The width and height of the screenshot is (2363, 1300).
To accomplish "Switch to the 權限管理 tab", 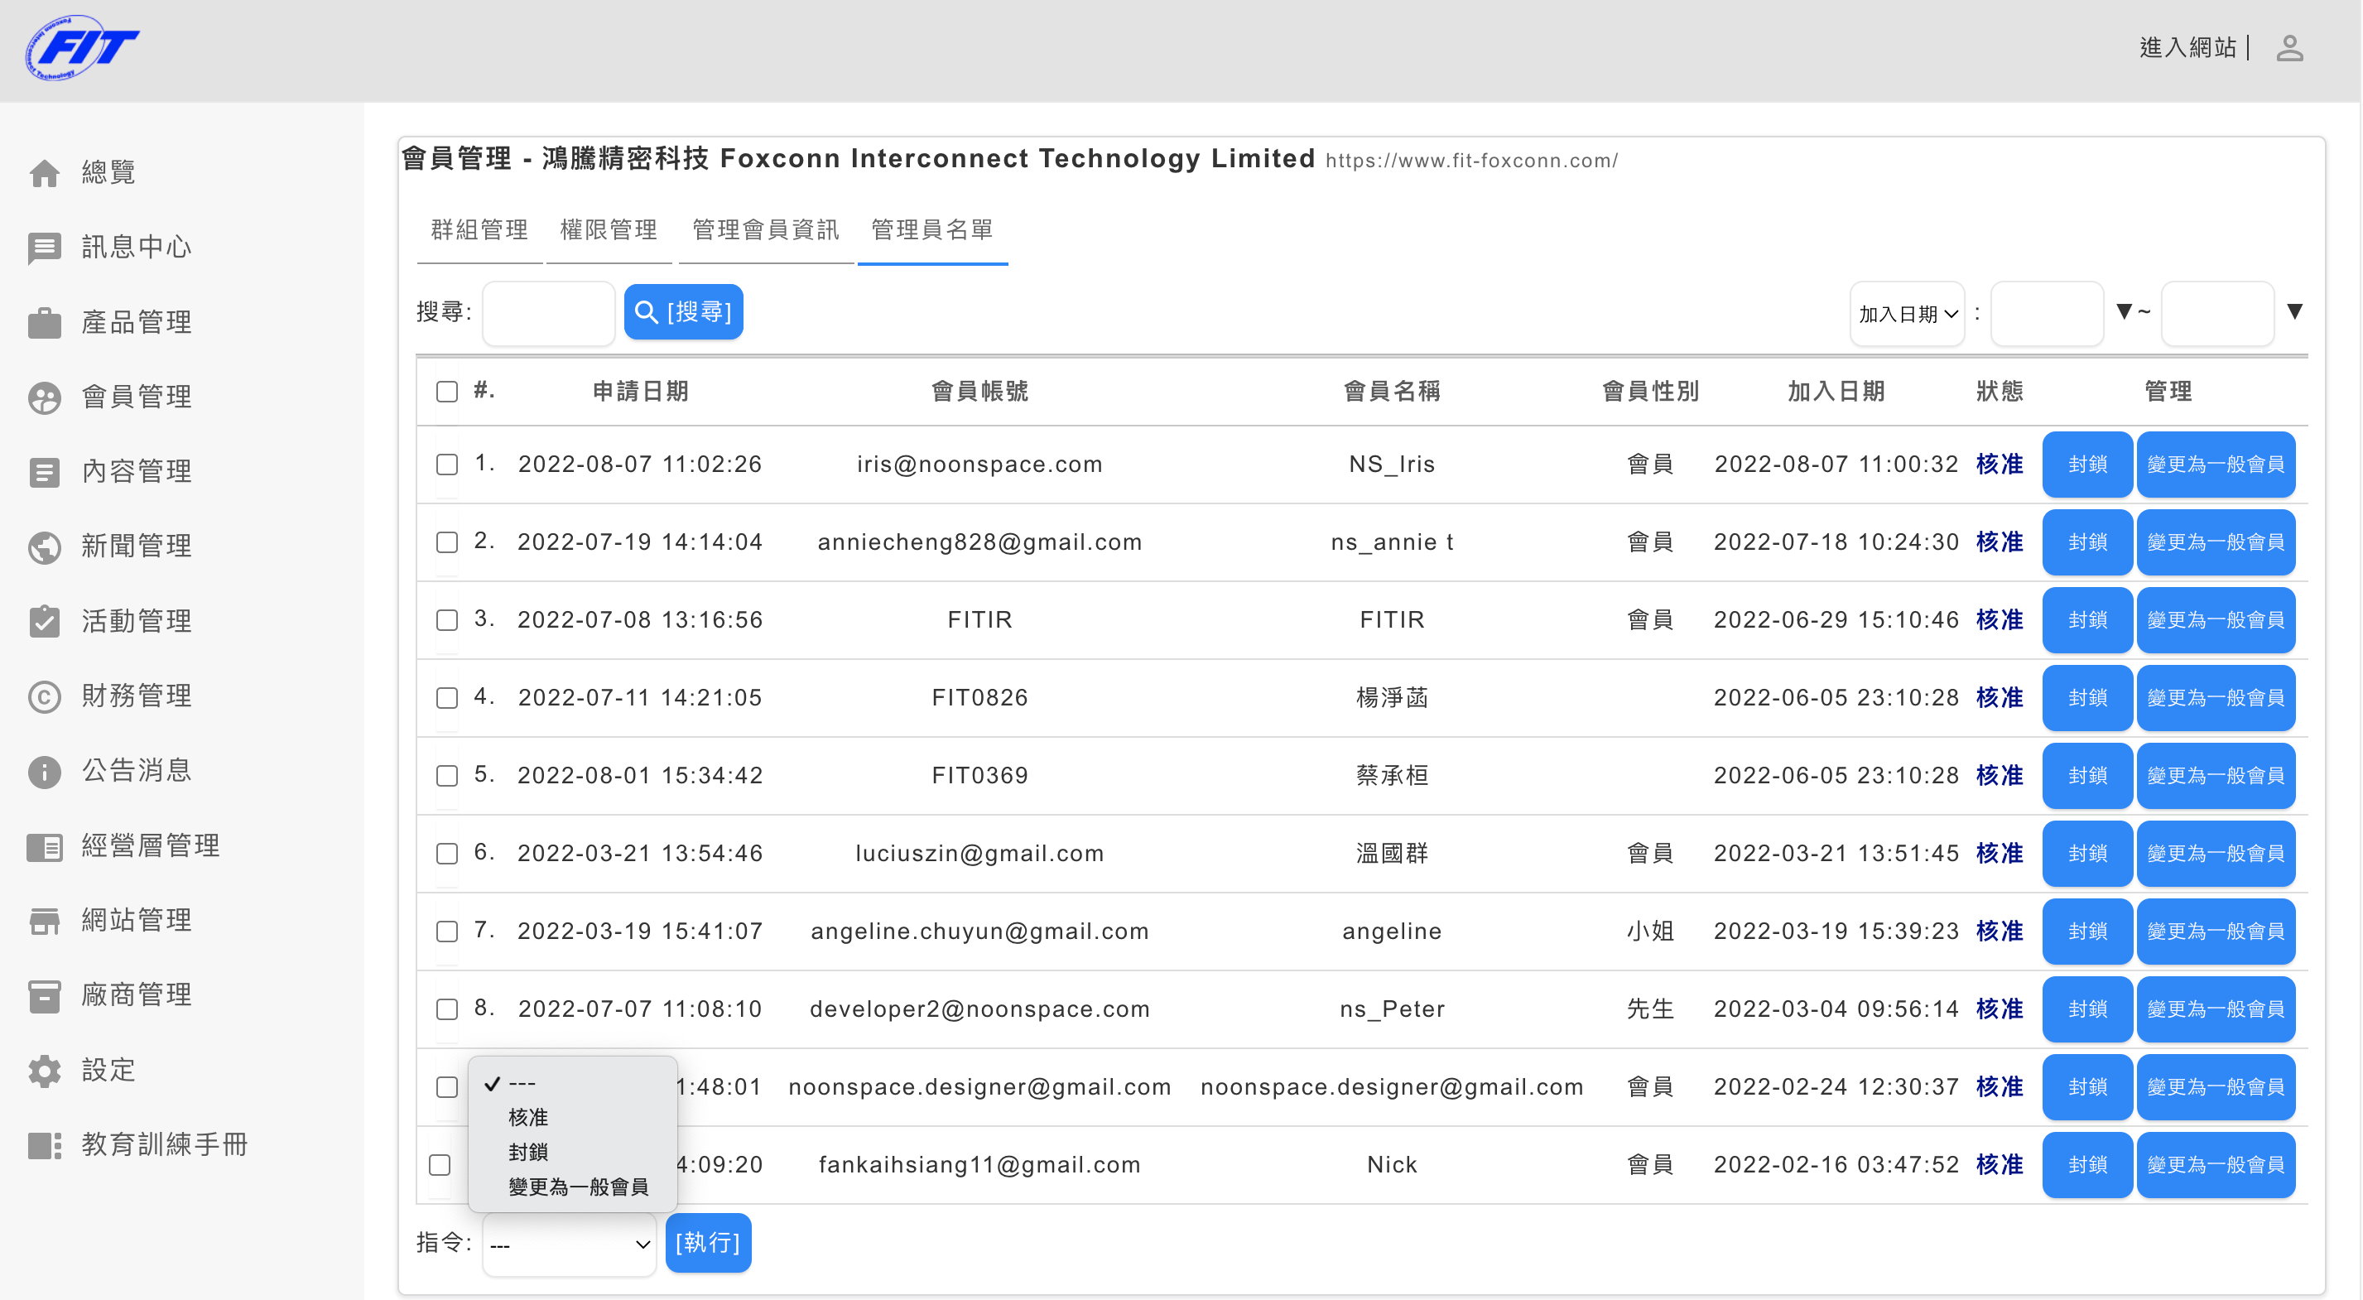I will click(609, 230).
